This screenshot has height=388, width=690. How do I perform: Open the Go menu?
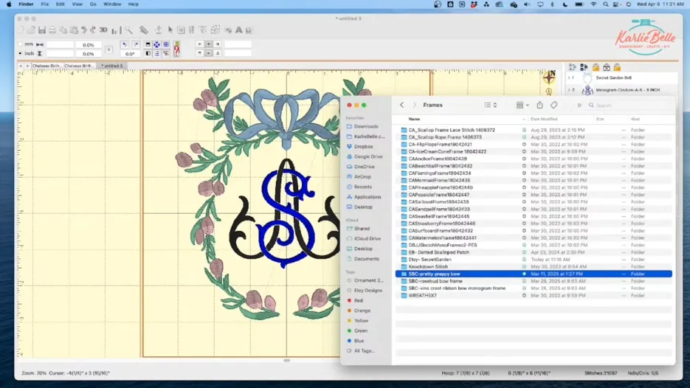pyautogui.click(x=93, y=4)
